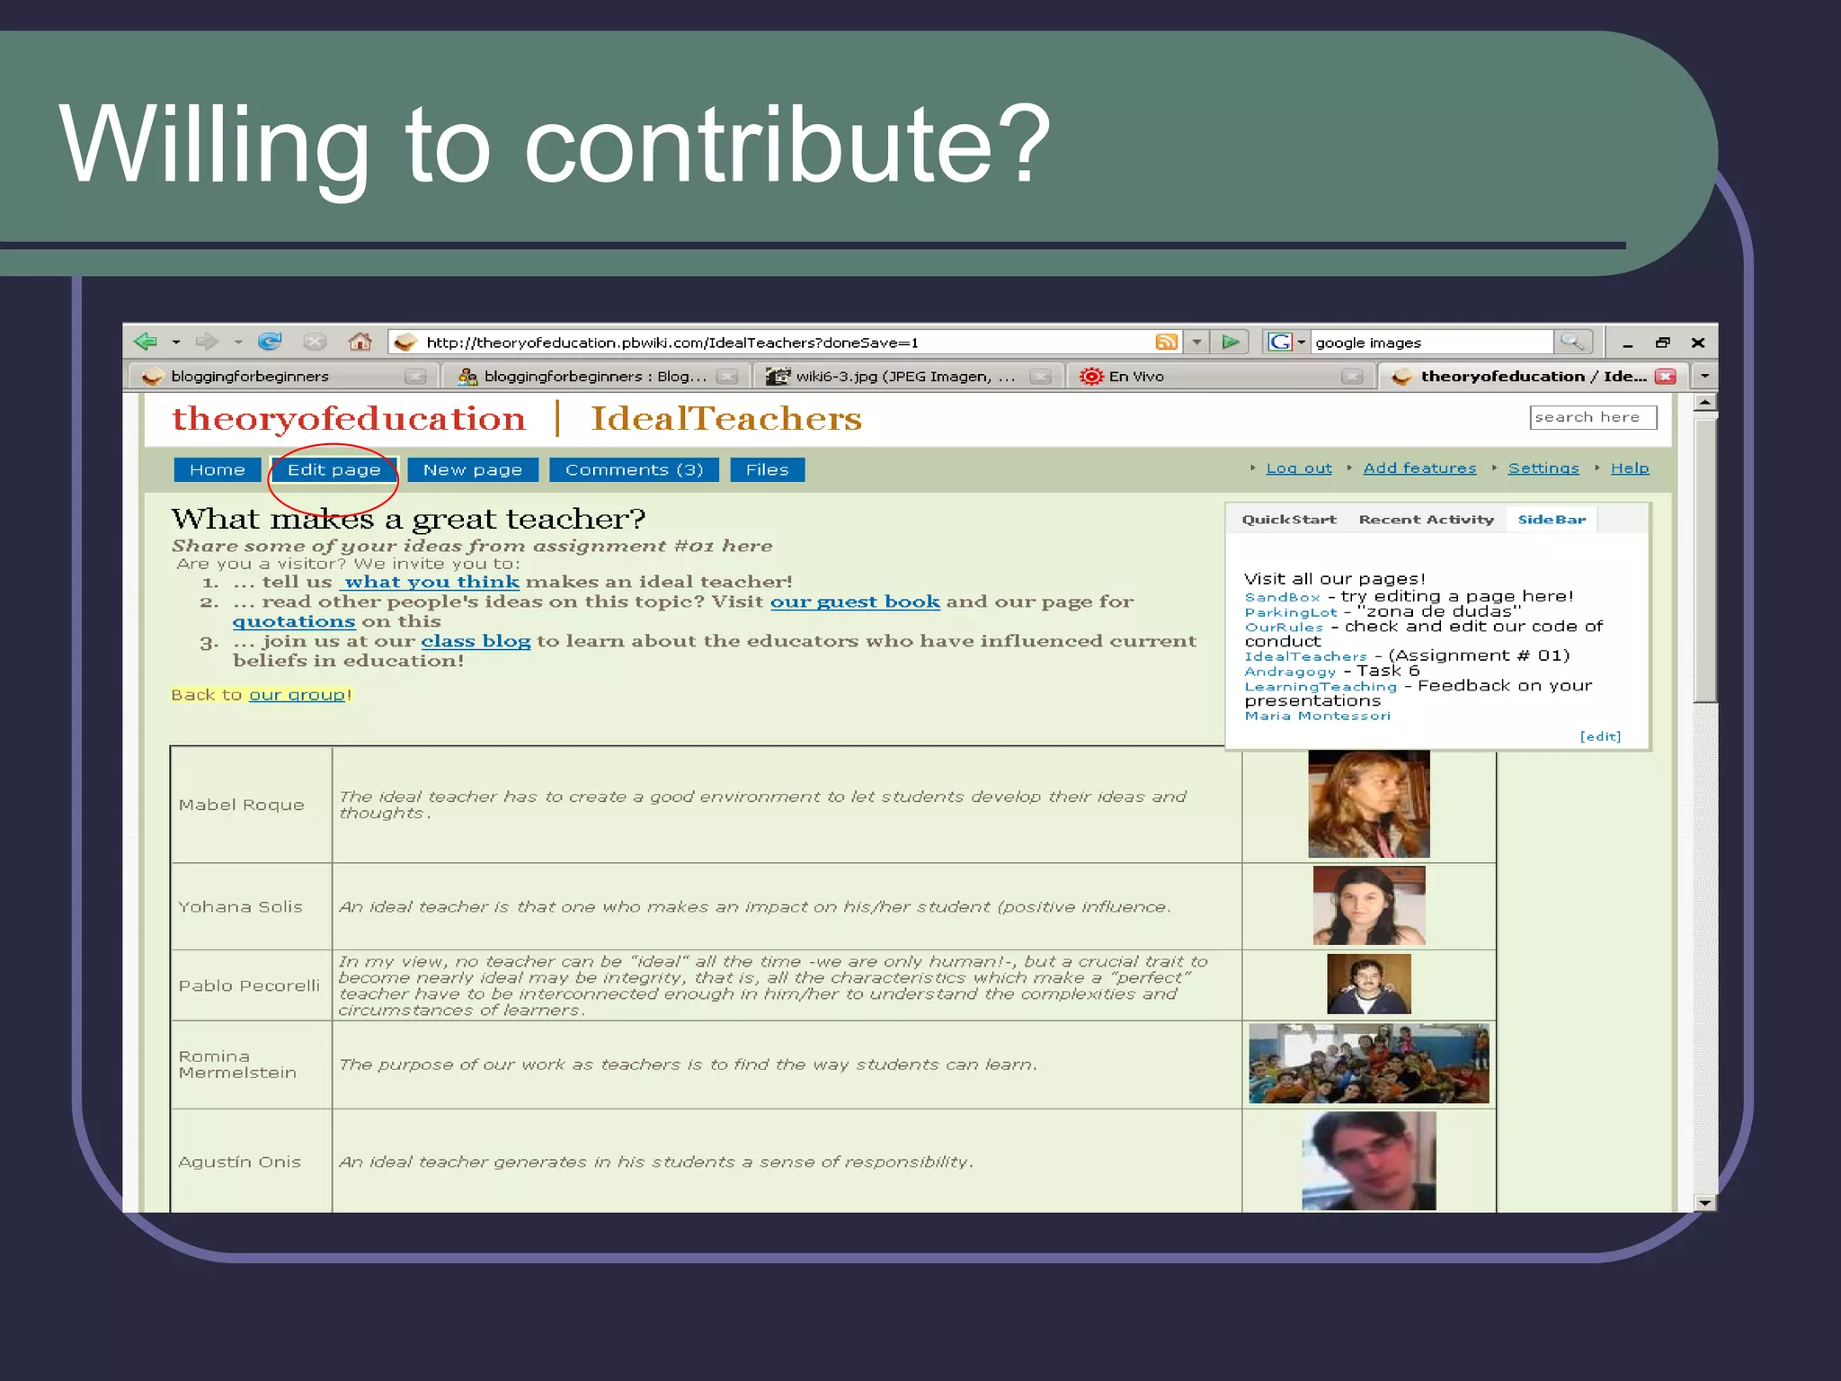Click the Edit page button

click(x=334, y=470)
